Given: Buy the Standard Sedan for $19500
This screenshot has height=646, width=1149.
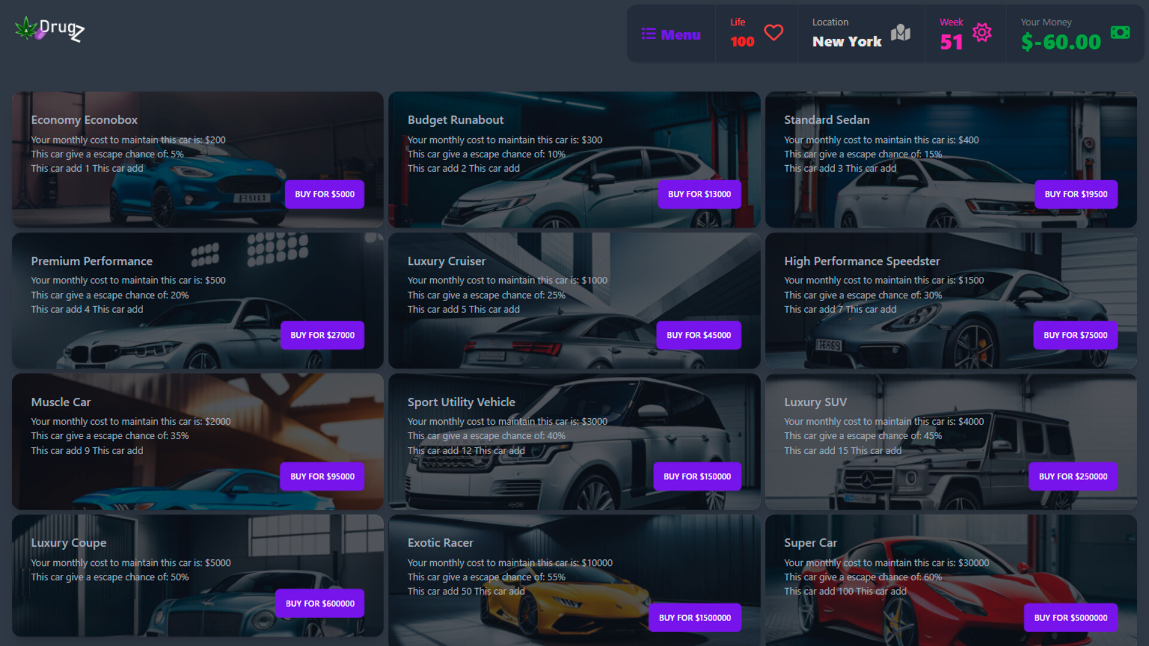Looking at the screenshot, I should (1075, 194).
